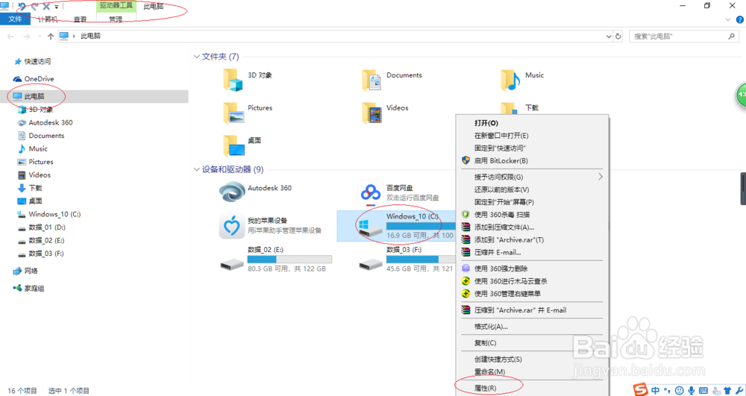Screen dimensions: 746x396
Task: Choose 属性(R) in context menu
Action: point(532,388)
